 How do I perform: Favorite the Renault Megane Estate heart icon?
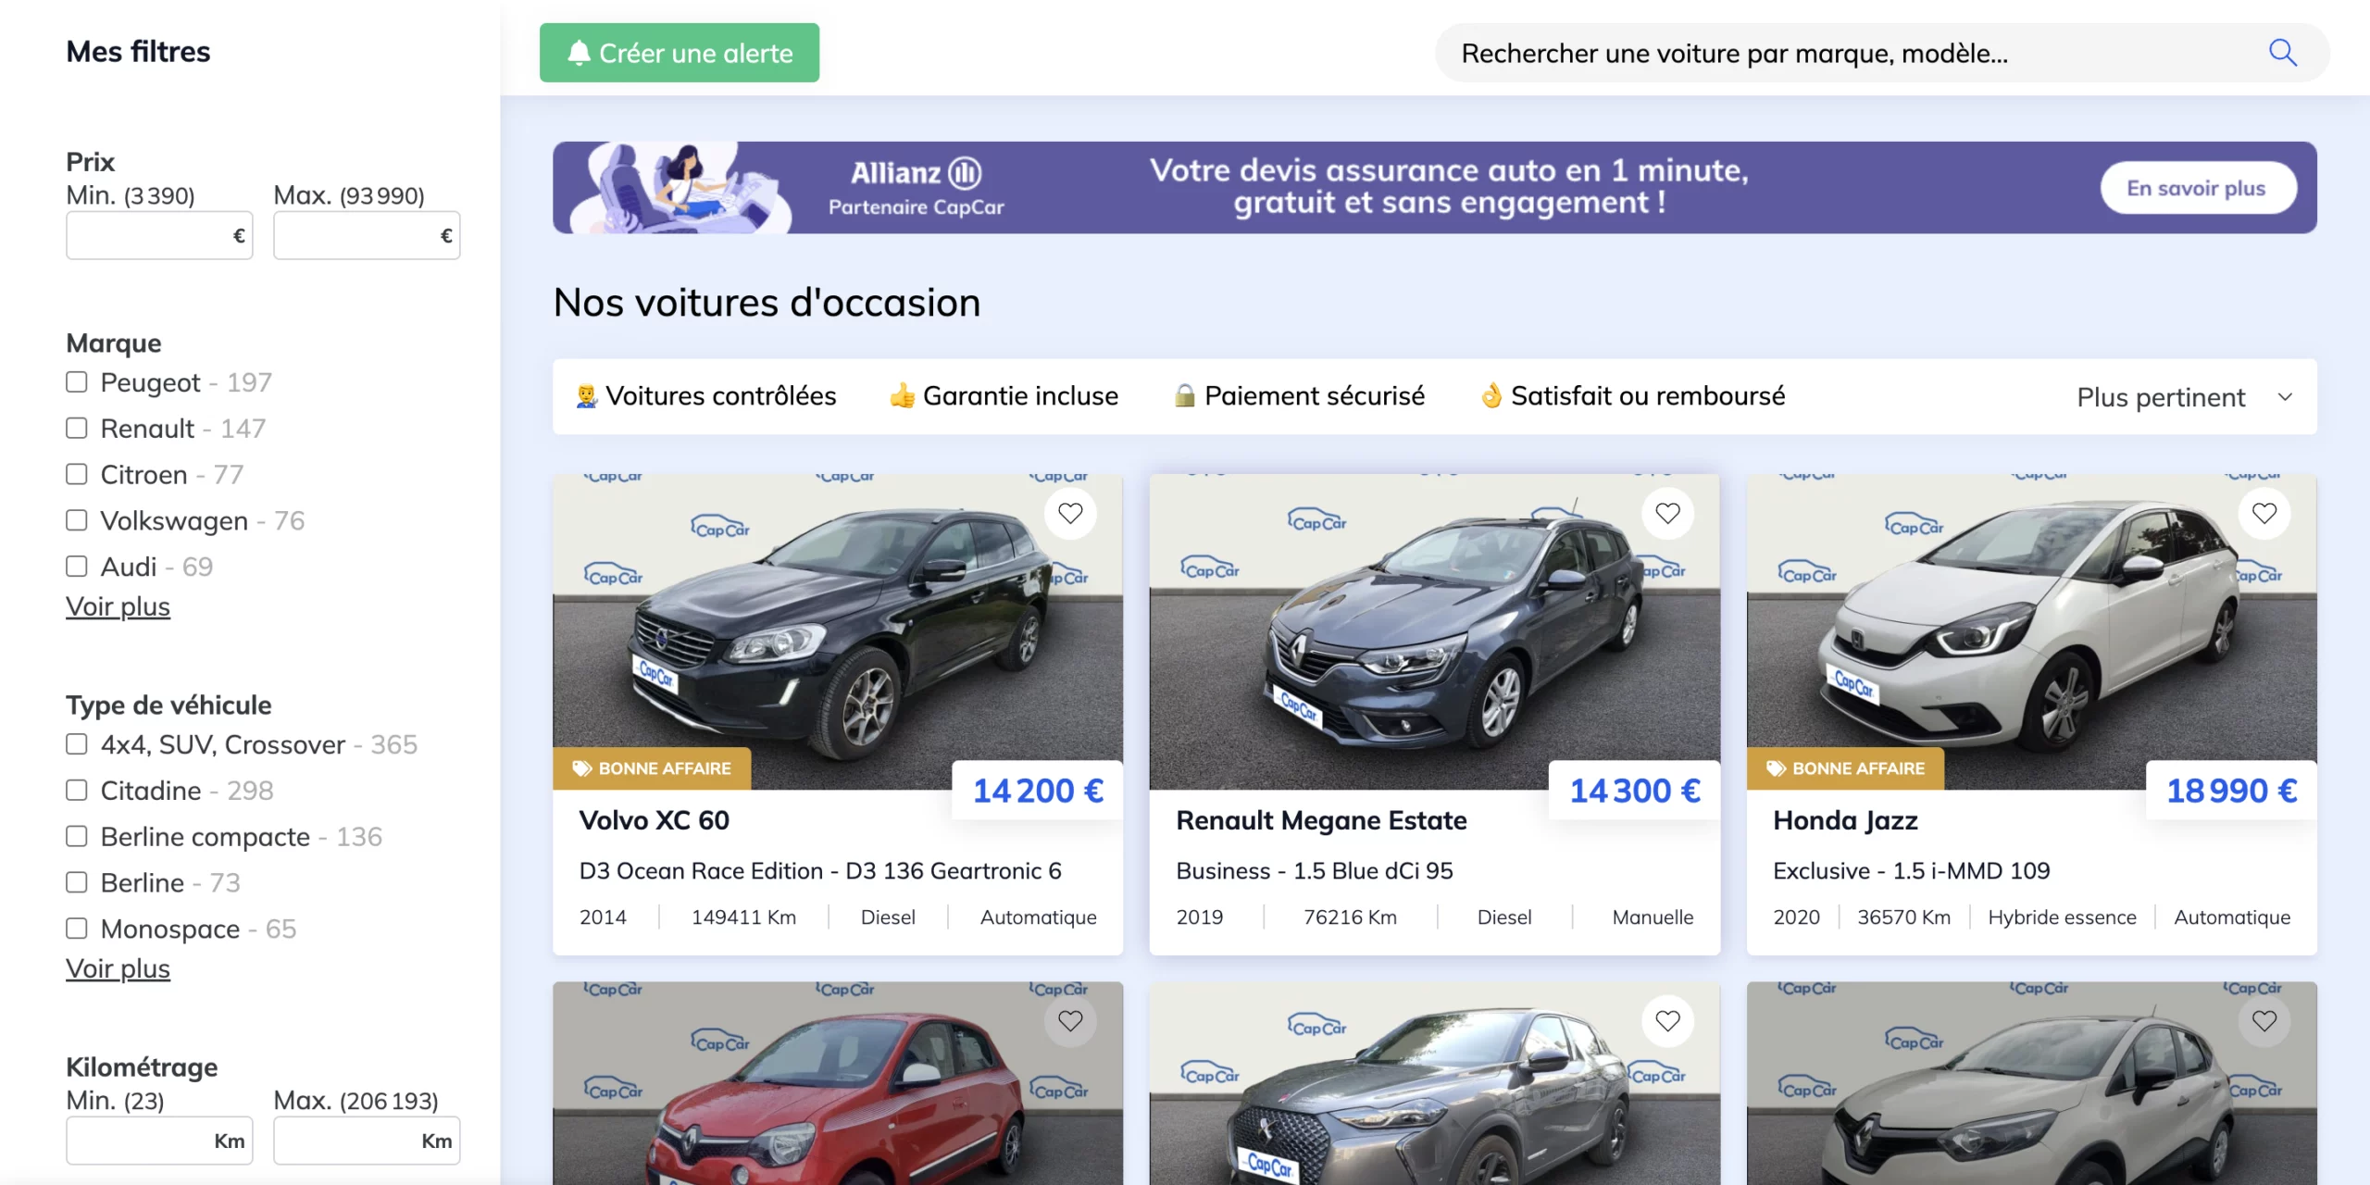[1667, 513]
